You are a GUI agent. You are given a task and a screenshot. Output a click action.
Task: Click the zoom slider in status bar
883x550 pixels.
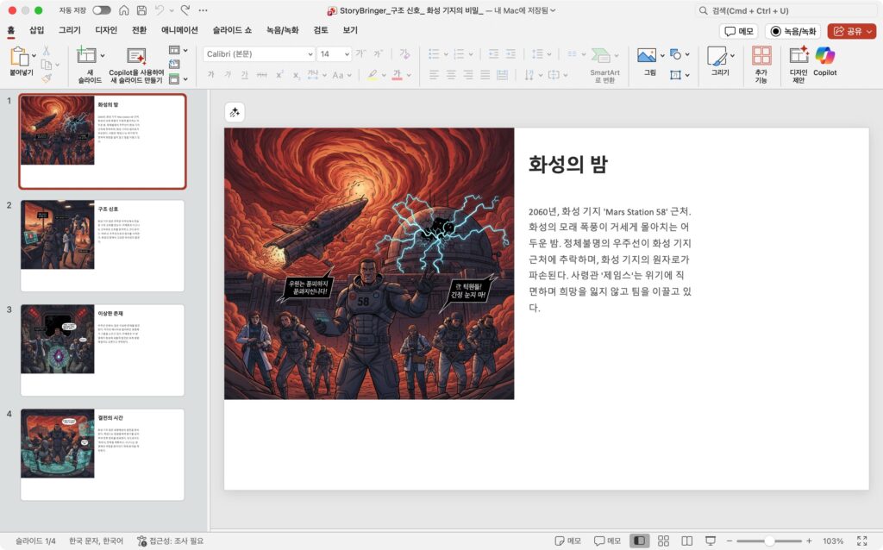[x=769, y=541]
